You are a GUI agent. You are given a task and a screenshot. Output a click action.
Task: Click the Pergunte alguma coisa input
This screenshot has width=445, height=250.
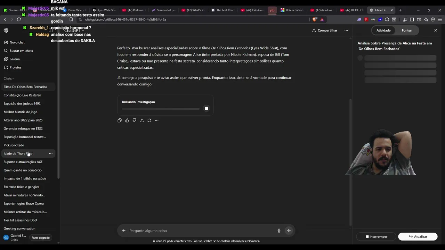pos(202,231)
